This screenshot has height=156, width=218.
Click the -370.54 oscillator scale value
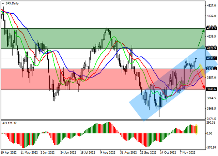(211, 147)
